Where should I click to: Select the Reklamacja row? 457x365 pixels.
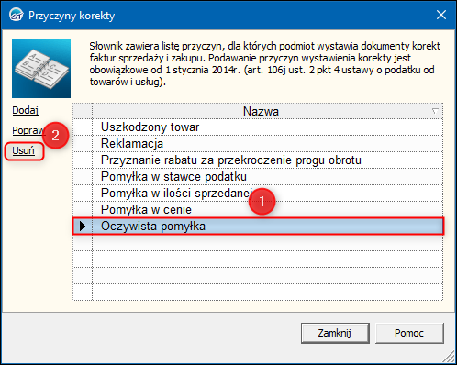pos(258,144)
